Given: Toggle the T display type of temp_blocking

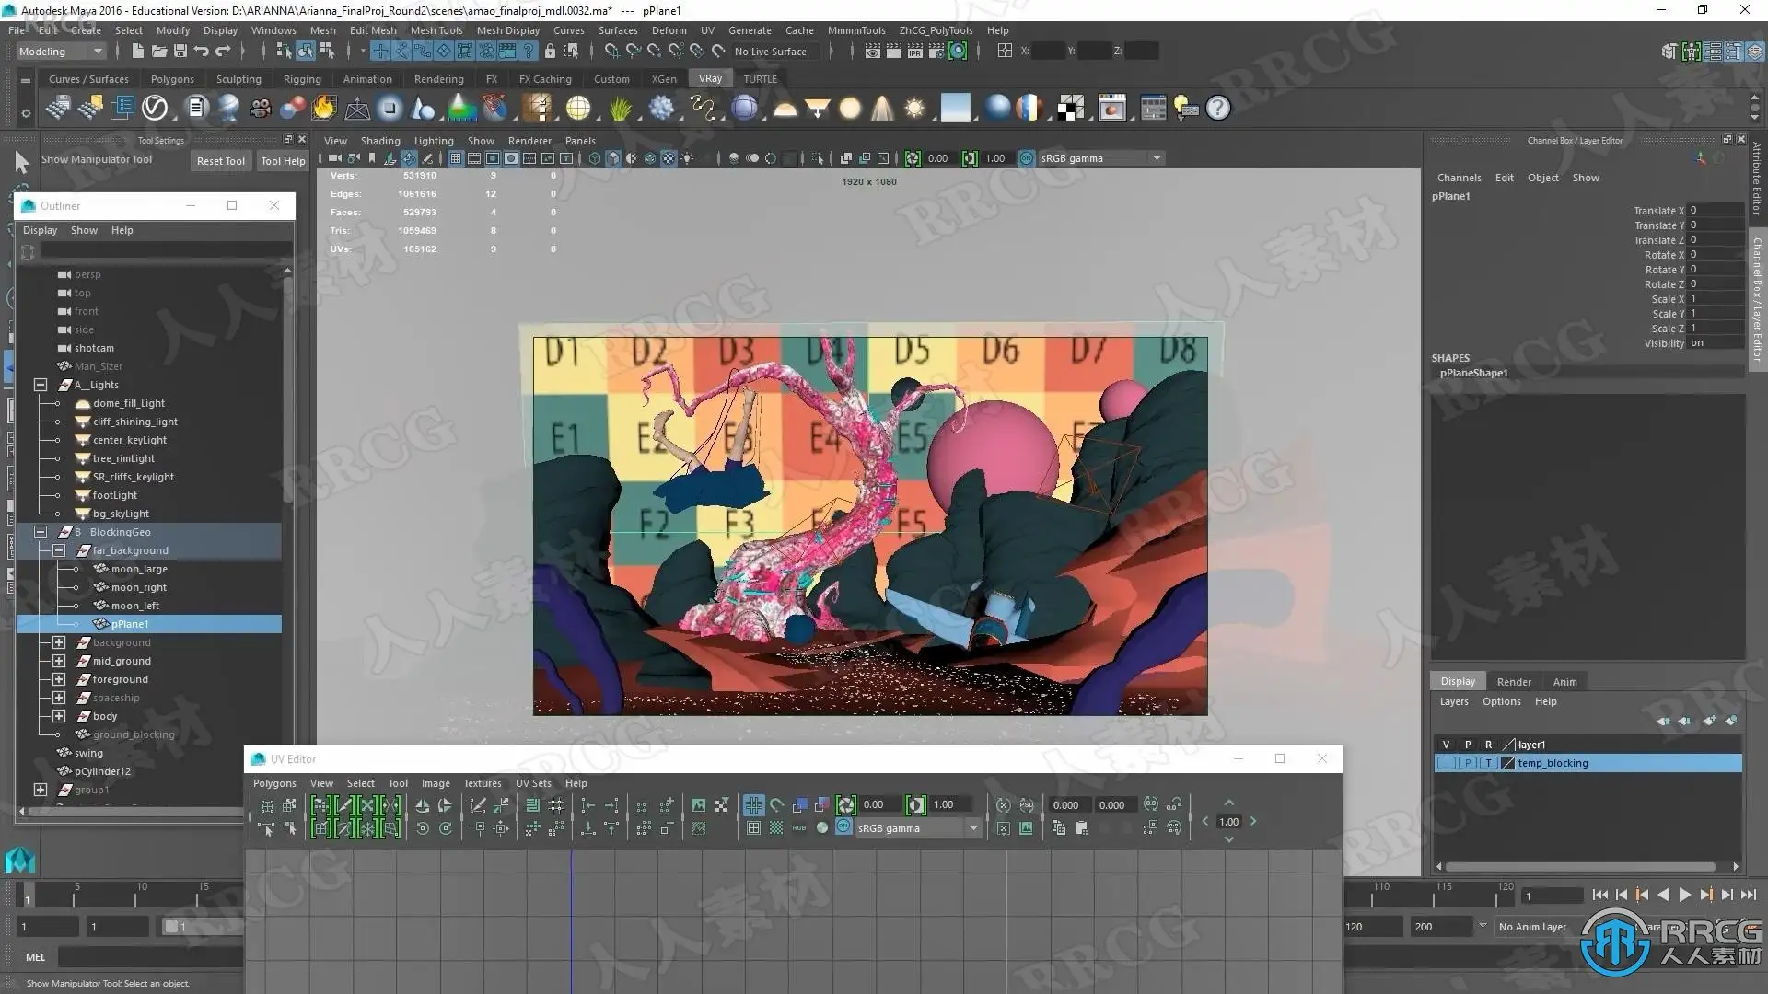Looking at the screenshot, I should (x=1488, y=763).
